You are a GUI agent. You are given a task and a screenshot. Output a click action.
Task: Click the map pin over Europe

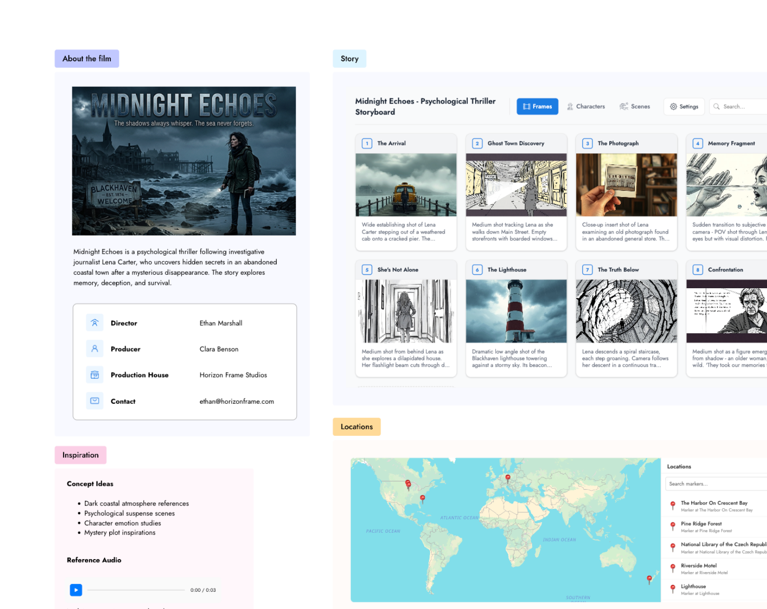tap(508, 479)
